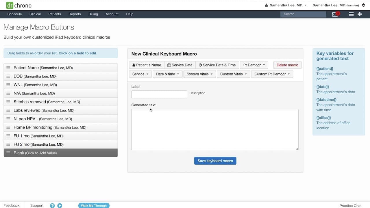Click the help question mark icon
Image resolution: width=370 pixels, height=208 pixels.
click(52, 206)
